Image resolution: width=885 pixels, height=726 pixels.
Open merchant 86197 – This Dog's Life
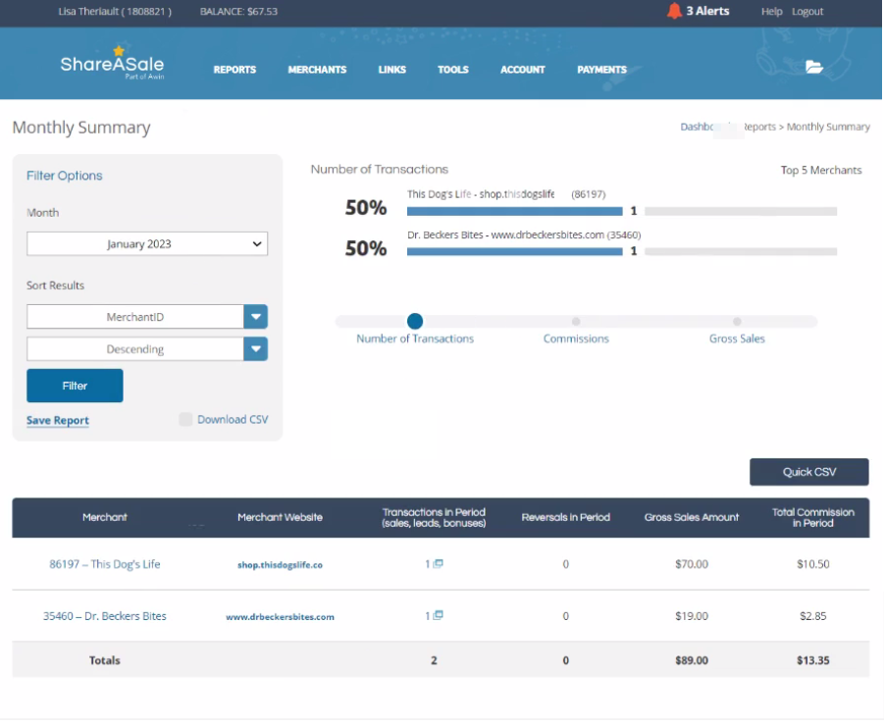tap(105, 564)
